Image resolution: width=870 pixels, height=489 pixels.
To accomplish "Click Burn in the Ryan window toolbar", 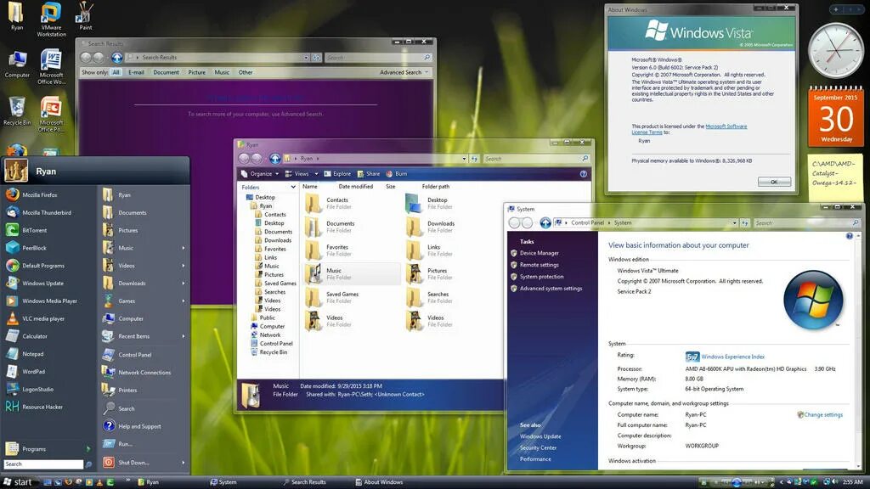I will (x=397, y=174).
